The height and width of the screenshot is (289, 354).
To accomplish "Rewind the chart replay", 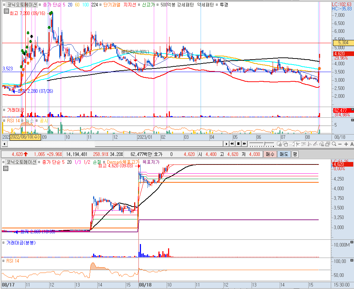I will (232, 143).
